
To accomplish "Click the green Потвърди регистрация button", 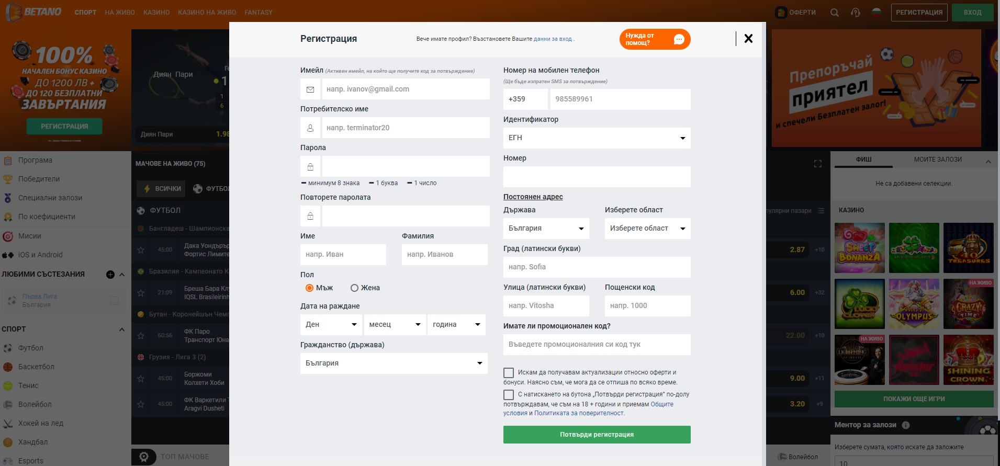I will [x=597, y=435].
